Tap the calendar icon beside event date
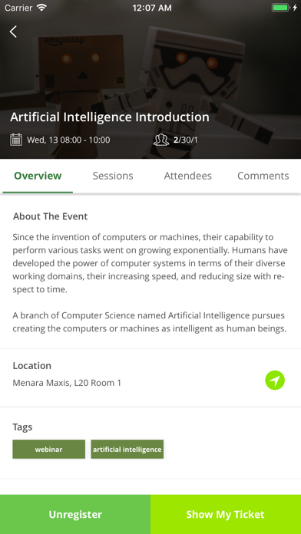 (x=16, y=140)
